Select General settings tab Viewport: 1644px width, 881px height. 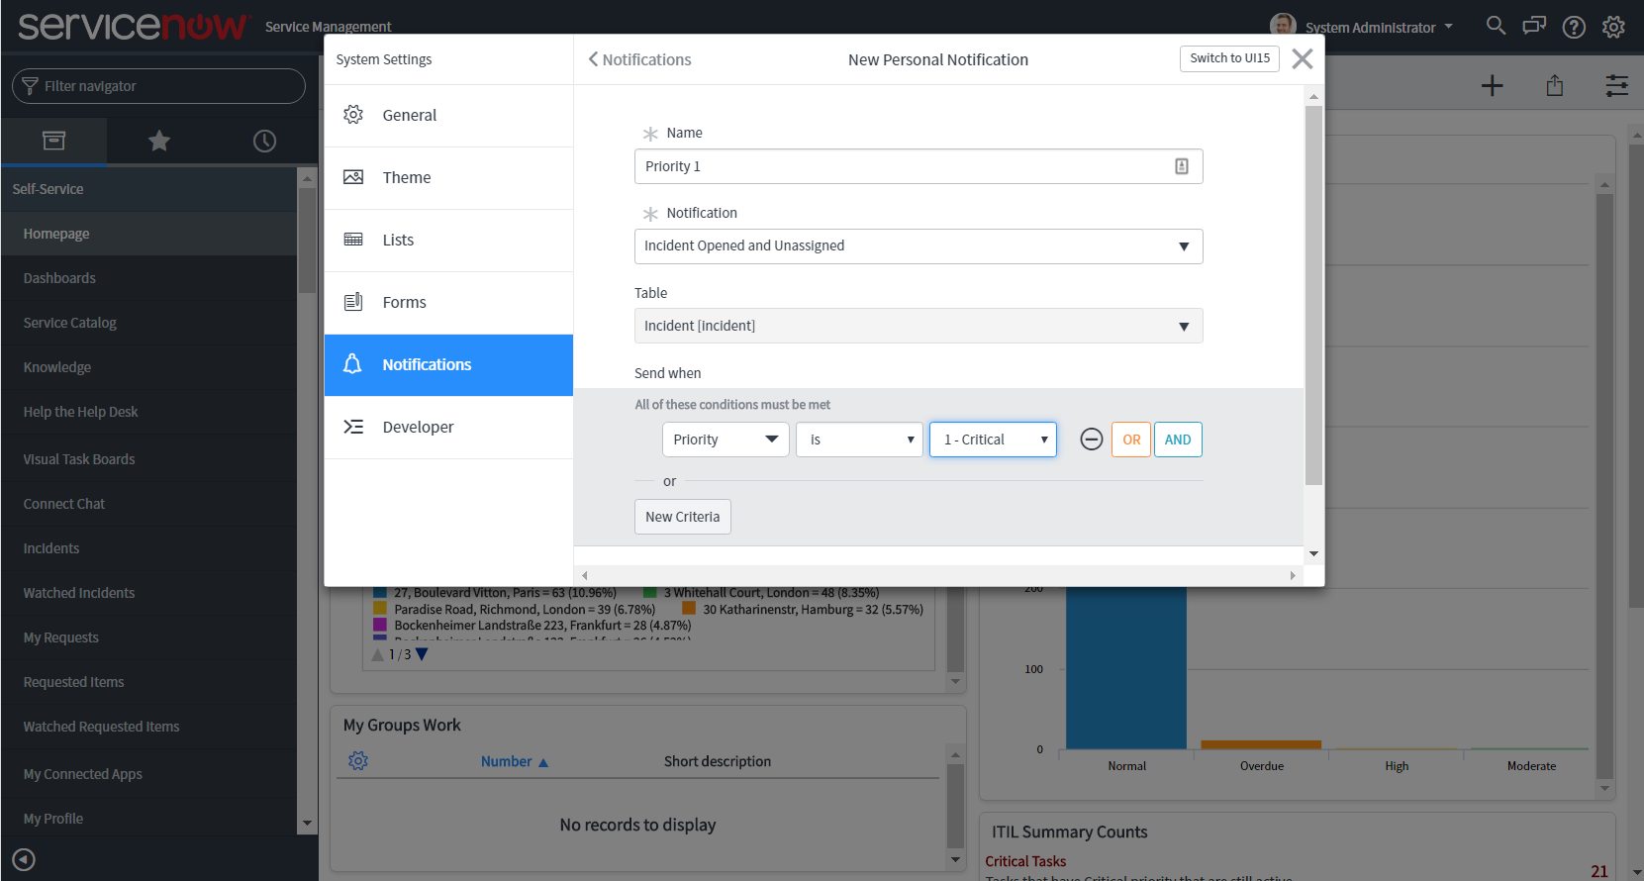pyautogui.click(x=448, y=115)
